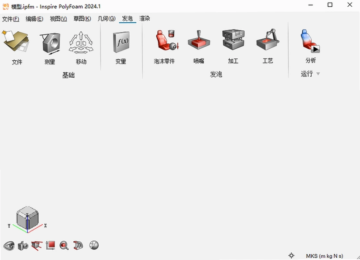Open the 编辑(E) menu
360x260 pixels.
(x=34, y=19)
